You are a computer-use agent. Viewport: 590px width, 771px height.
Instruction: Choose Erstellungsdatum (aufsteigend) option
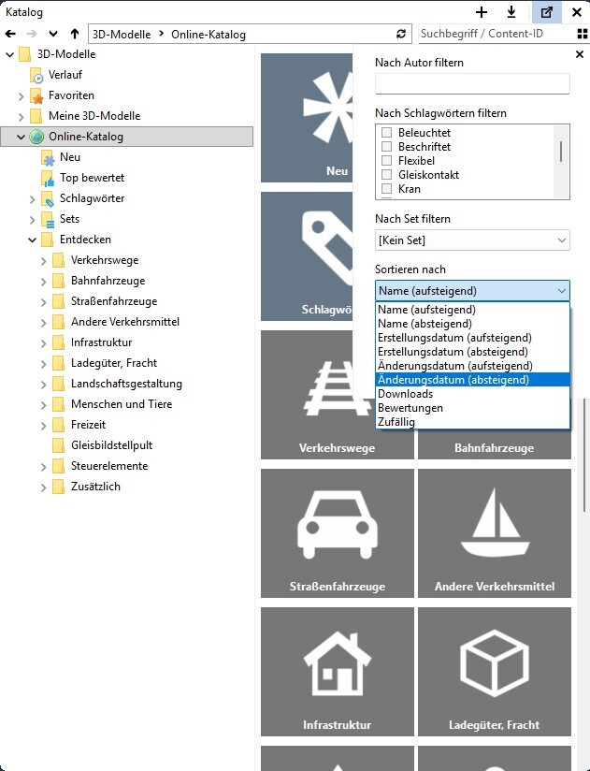[x=472, y=338]
